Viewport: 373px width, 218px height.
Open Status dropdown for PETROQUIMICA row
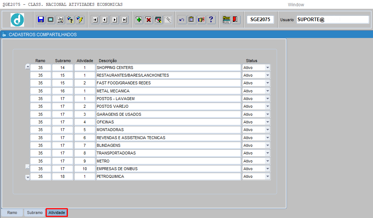[268, 177]
